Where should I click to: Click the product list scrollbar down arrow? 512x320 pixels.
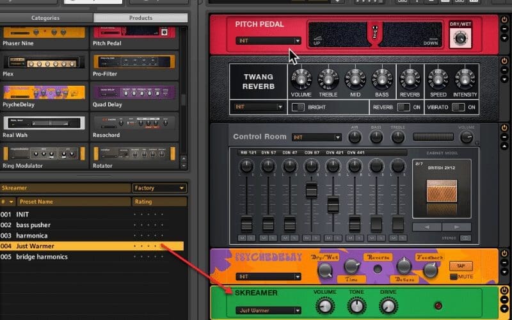click(184, 166)
